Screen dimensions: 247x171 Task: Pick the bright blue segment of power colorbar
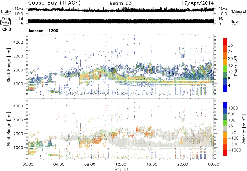click(225, 89)
